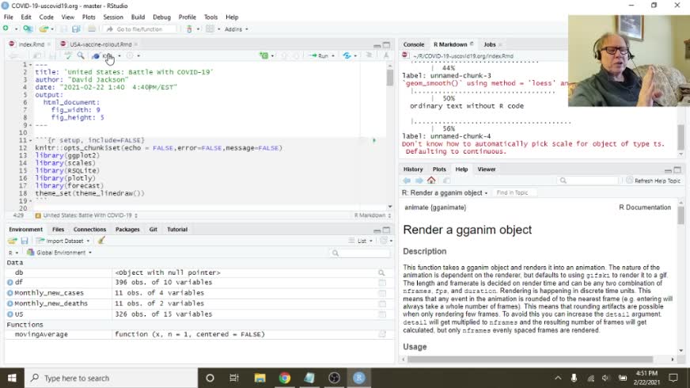Click the New File icon in main toolbar
Viewport: 690px width, 388px height.
point(6,29)
